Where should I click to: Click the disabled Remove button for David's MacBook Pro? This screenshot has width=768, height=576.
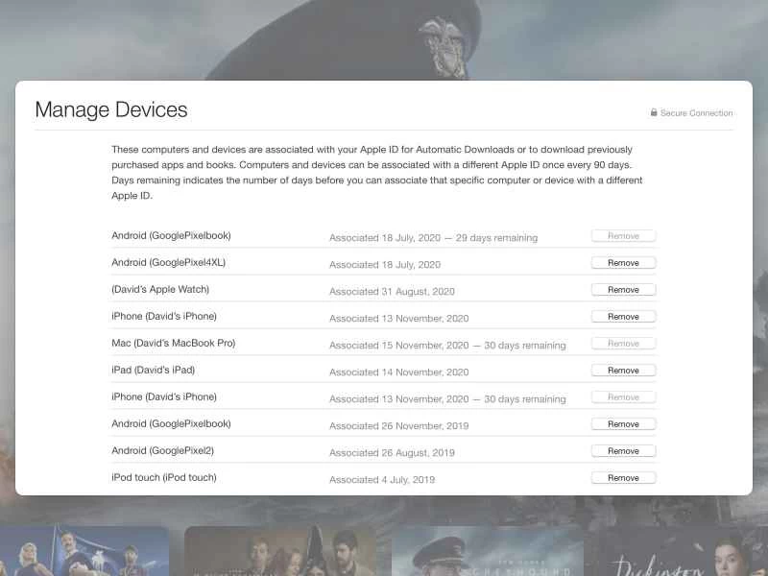(623, 343)
